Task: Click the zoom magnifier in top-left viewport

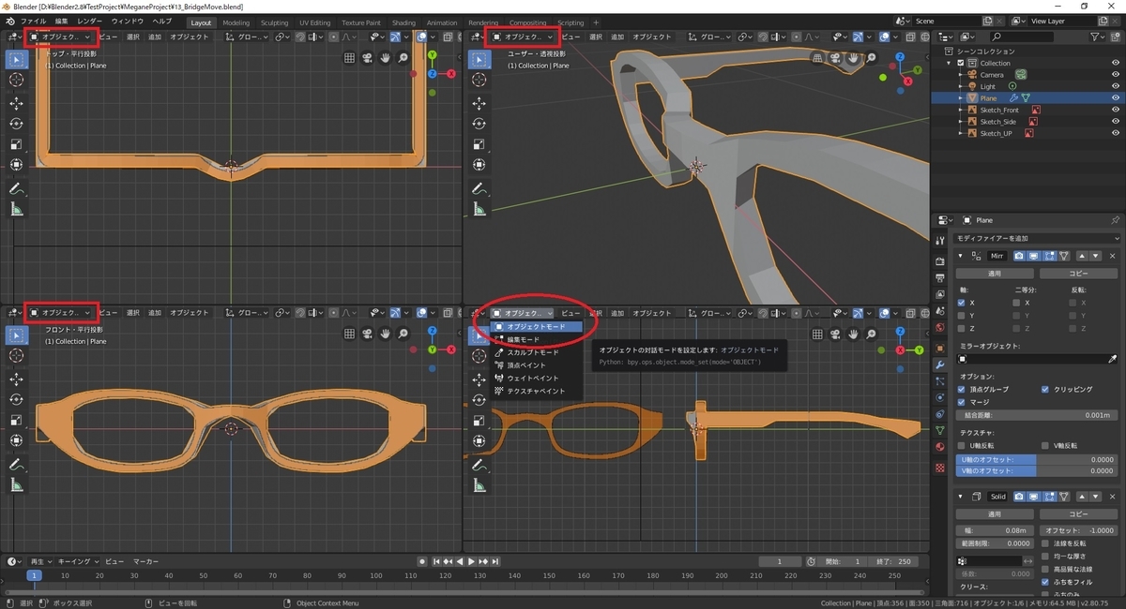Action: (403, 57)
